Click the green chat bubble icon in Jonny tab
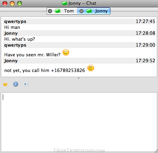158x153 pixels. tap(89, 11)
